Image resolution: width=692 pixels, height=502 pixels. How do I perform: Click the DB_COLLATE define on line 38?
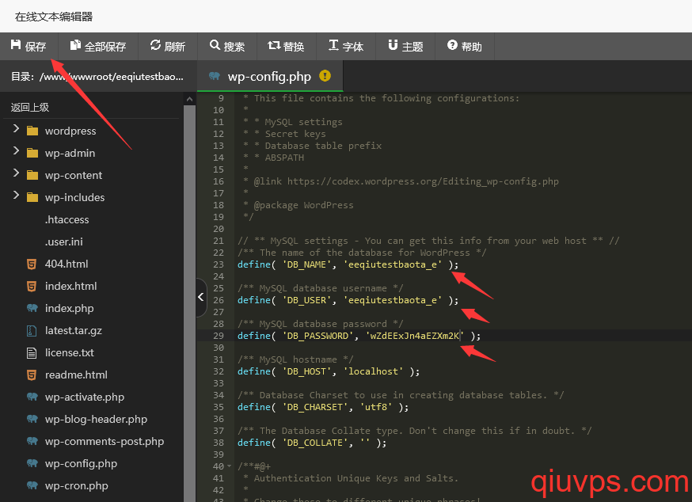pos(312,443)
